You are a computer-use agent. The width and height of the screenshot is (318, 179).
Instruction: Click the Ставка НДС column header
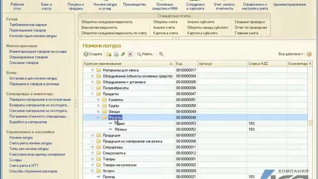[x=267, y=64]
